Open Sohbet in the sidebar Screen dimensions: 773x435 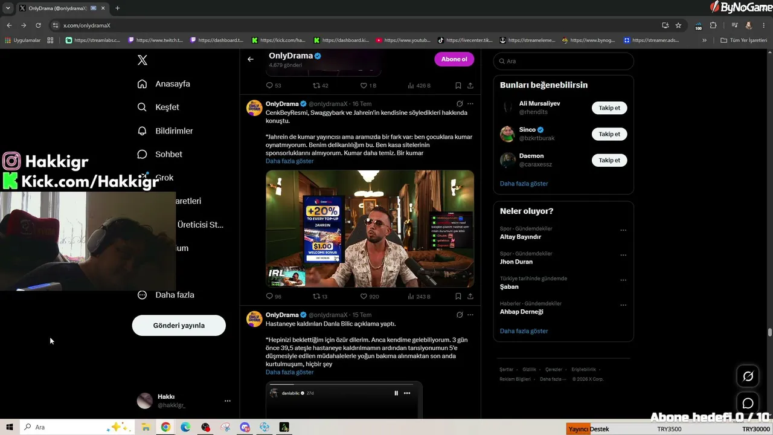coord(159,154)
